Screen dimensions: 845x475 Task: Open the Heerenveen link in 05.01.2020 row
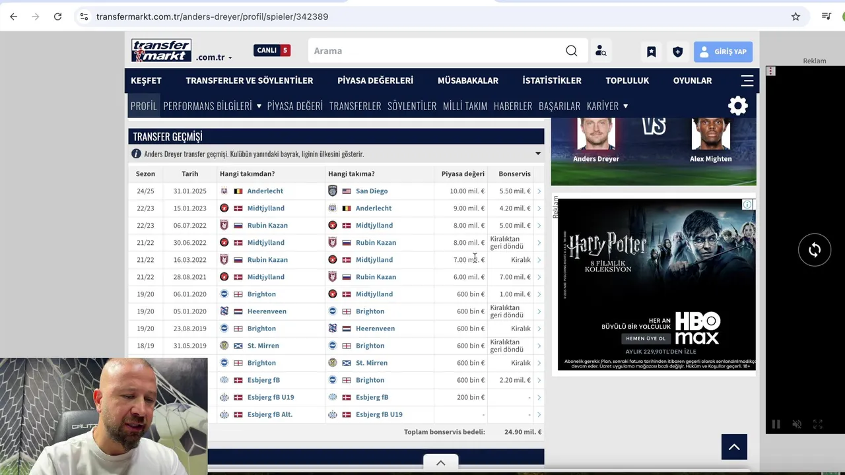(x=267, y=311)
